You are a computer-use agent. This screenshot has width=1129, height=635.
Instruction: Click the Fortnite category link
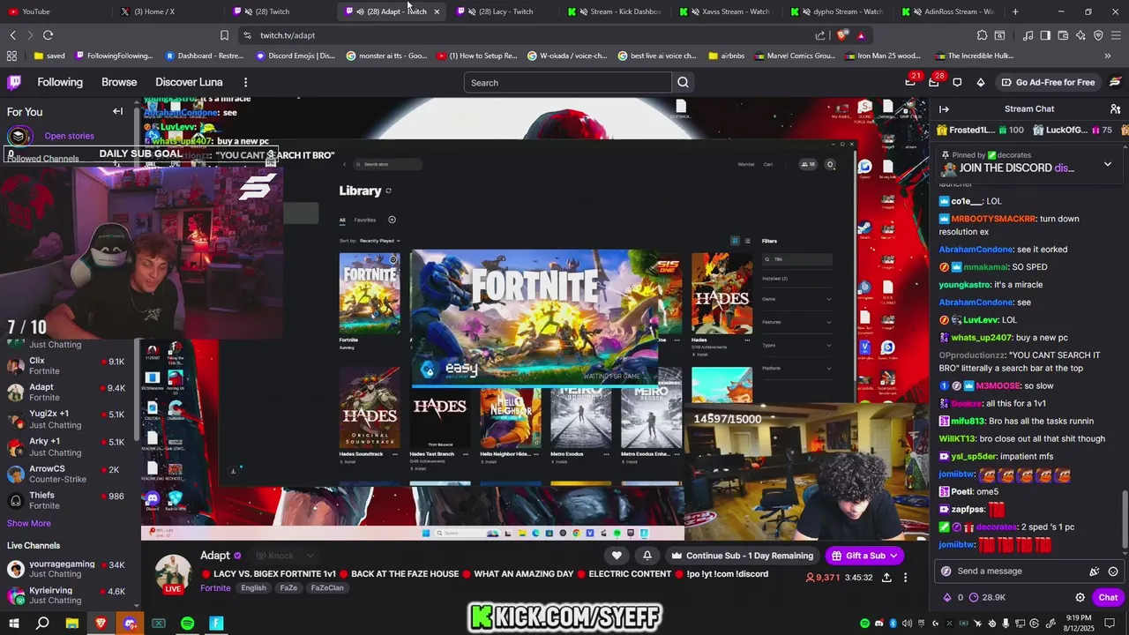[215, 588]
